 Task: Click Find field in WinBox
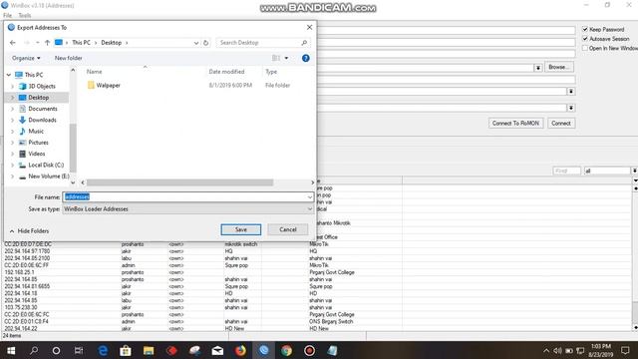pos(567,171)
